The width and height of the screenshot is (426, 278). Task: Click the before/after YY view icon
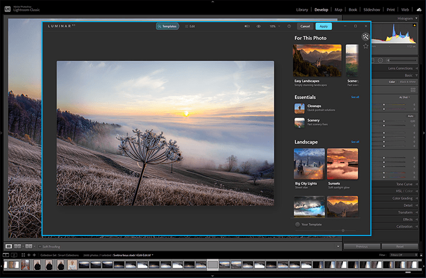point(28,246)
